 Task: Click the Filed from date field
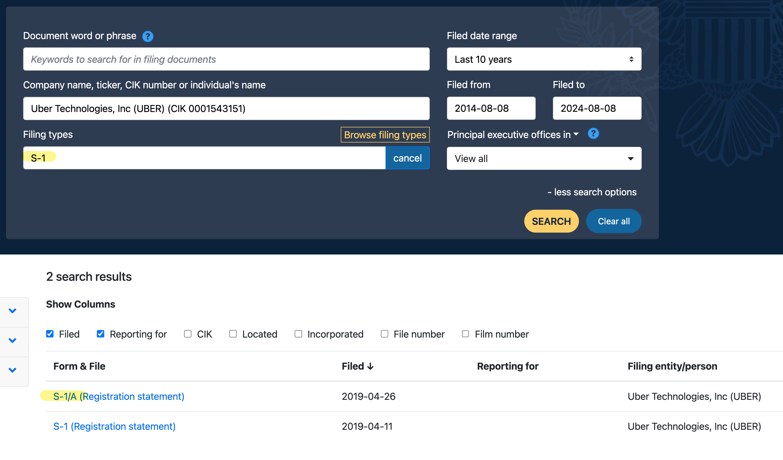491,108
